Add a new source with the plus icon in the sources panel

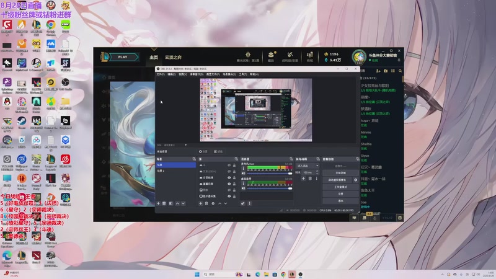[x=200, y=203]
